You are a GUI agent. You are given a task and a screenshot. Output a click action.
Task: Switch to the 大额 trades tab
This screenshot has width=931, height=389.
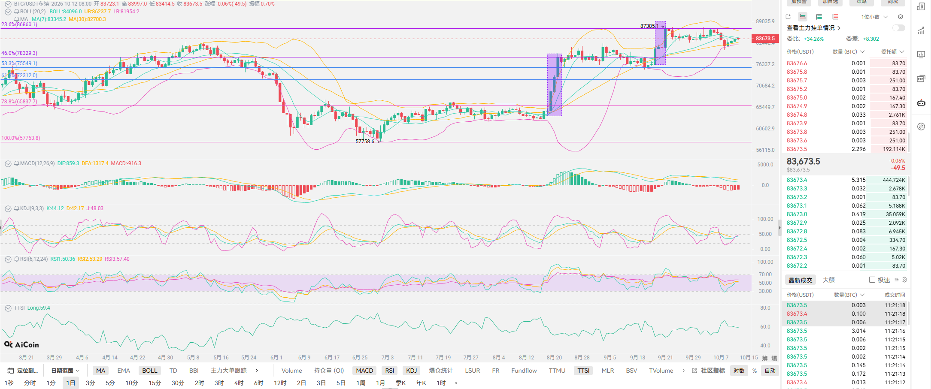pyautogui.click(x=829, y=280)
